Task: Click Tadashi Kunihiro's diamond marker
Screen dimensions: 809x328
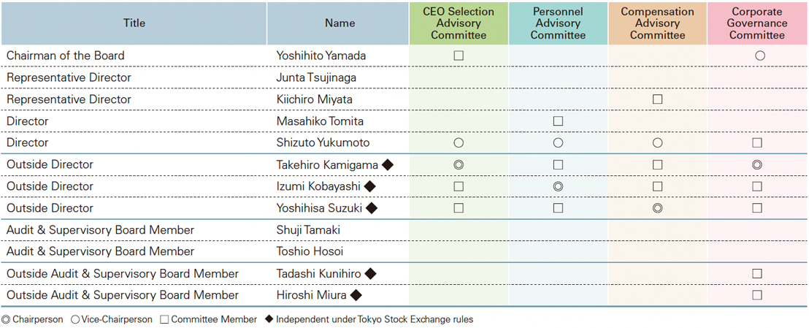Action: [370, 274]
